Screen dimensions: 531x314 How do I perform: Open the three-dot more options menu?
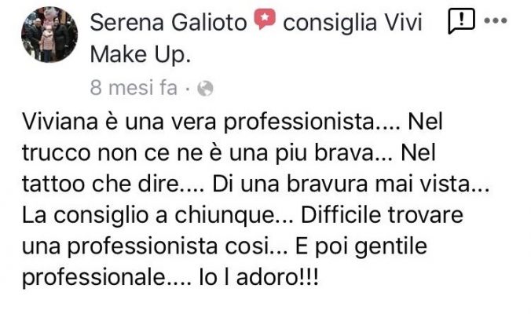pyautogui.click(x=496, y=21)
